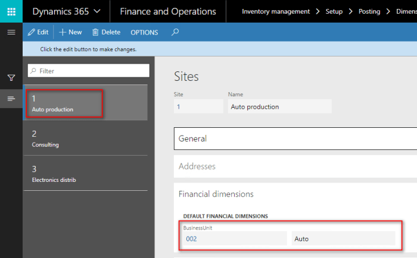Viewport: 417px width, 258px height.
Task: Open the filter funnel pane
Action: [x=11, y=78]
